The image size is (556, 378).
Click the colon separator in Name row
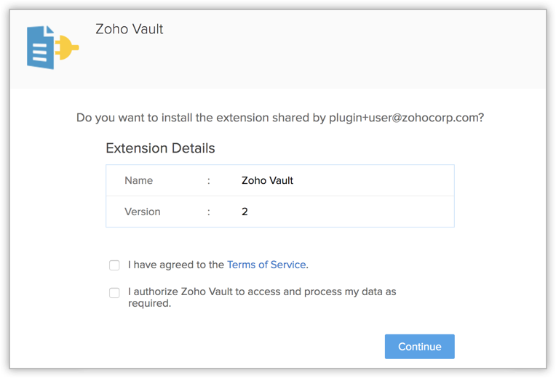click(209, 180)
